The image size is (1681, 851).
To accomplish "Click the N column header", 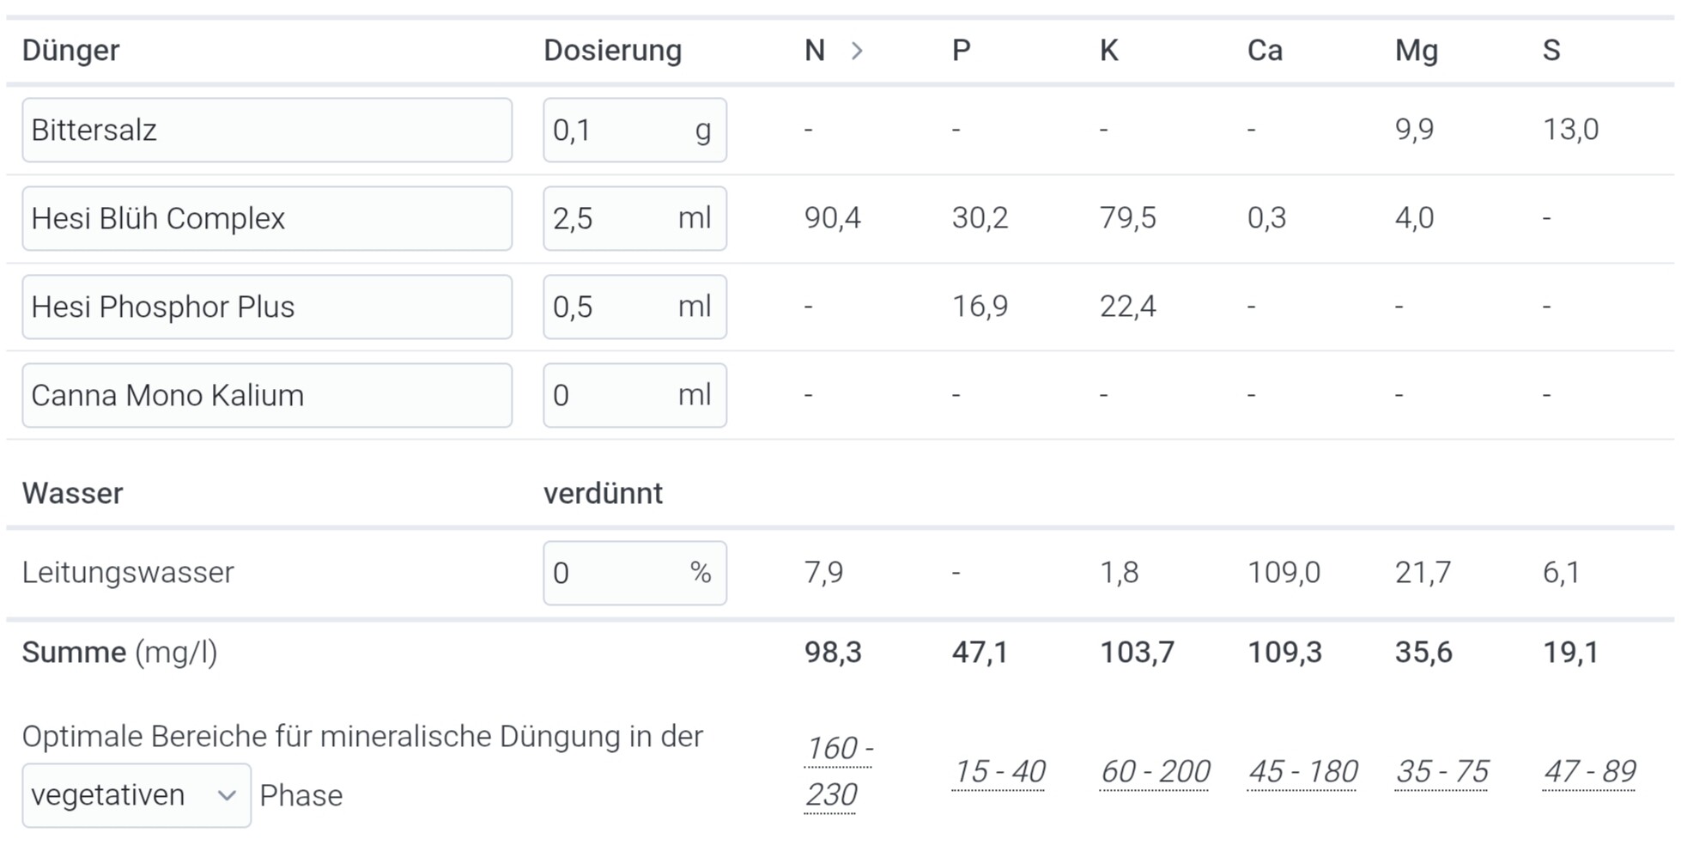I will pyautogui.click(x=814, y=51).
